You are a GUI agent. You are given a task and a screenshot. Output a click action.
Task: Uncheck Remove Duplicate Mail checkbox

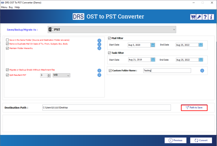[7, 44]
